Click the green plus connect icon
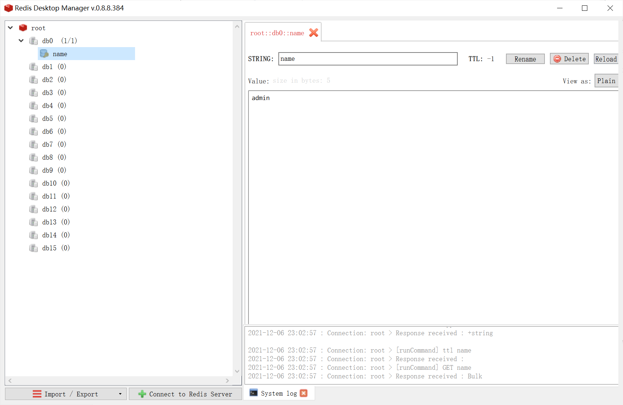This screenshot has width=623, height=405. pyautogui.click(x=142, y=394)
